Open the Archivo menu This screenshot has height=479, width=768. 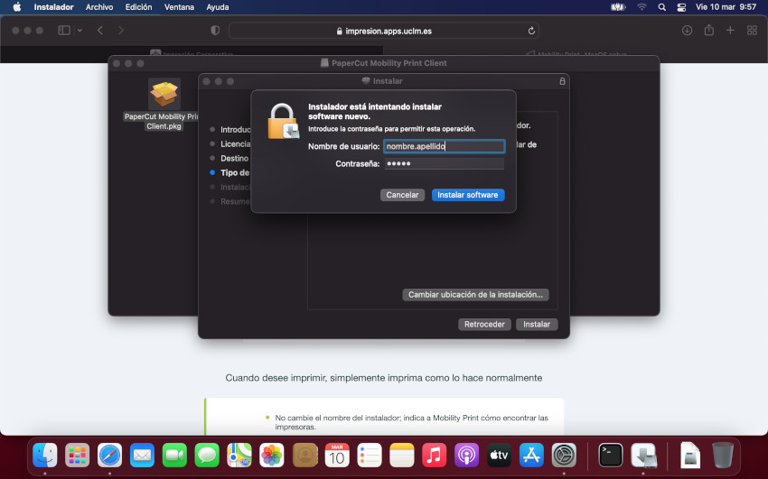[x=99, y=7]
